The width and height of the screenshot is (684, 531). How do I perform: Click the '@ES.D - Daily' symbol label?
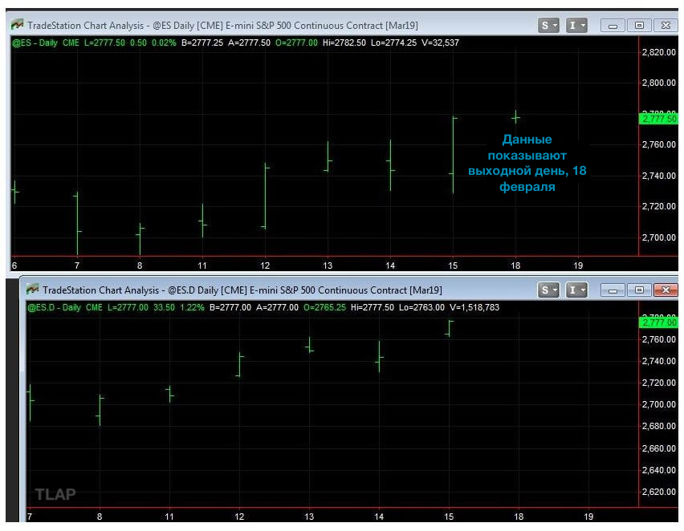coord(54,307)
